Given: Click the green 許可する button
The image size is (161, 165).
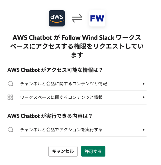Looking at the screenshot, I should [x=93, y=151].
